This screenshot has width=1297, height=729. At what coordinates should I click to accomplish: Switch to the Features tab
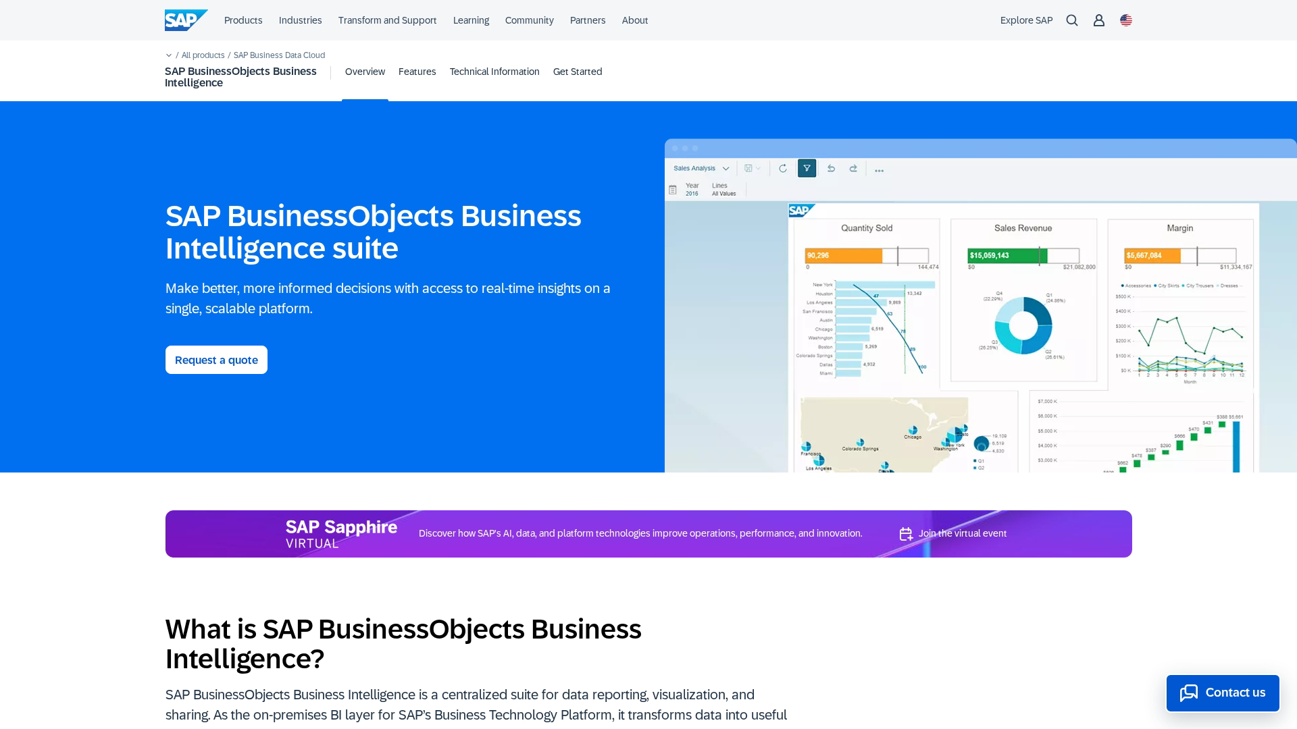(x=417, y=72)
